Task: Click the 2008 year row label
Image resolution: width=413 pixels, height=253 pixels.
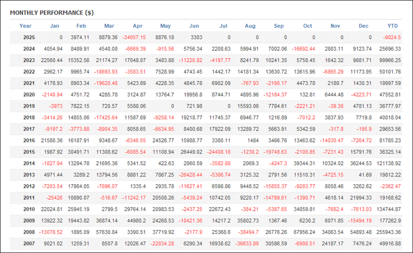Action: tap(29, 232)
